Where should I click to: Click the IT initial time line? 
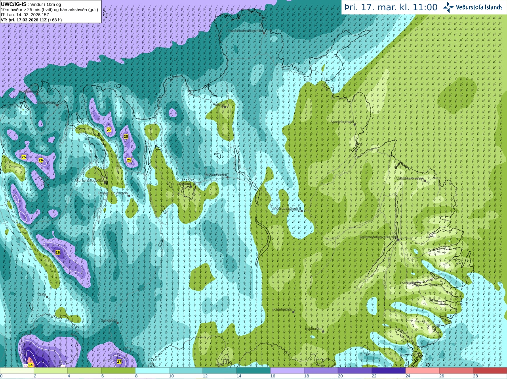pos(25,15)
